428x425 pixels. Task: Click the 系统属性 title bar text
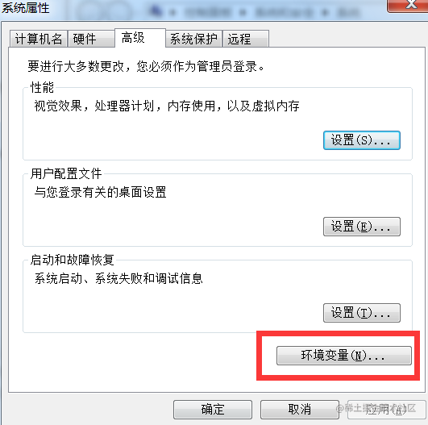[25, 8]
